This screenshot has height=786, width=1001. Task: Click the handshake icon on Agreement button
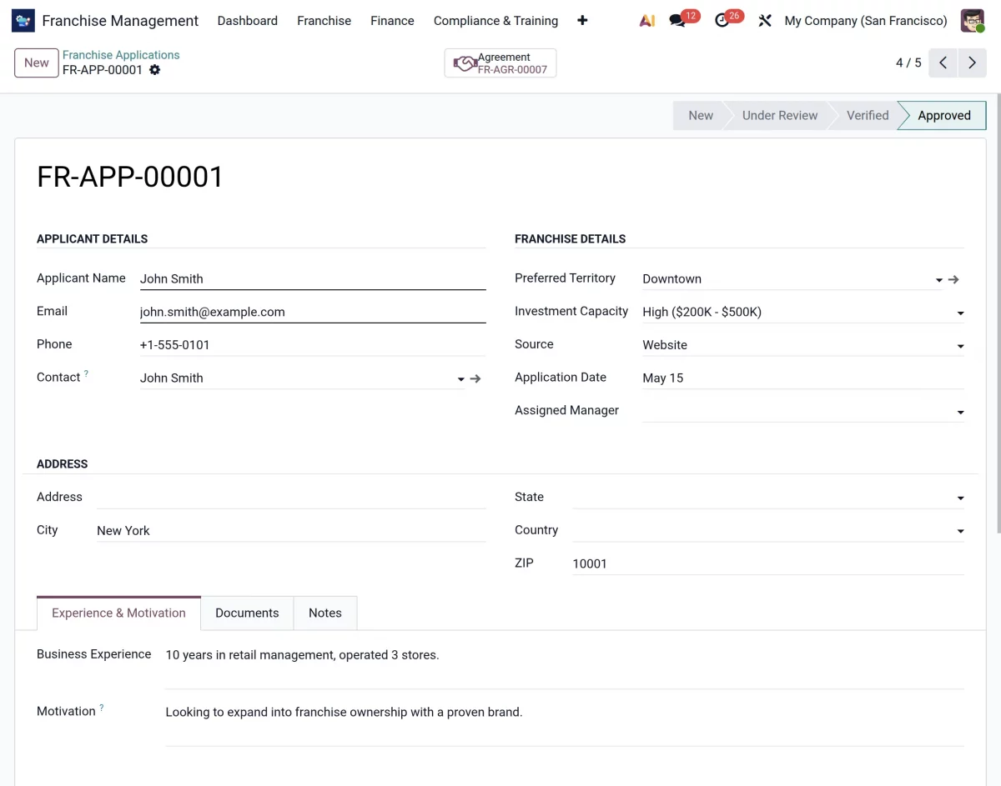tap(465, 63)
